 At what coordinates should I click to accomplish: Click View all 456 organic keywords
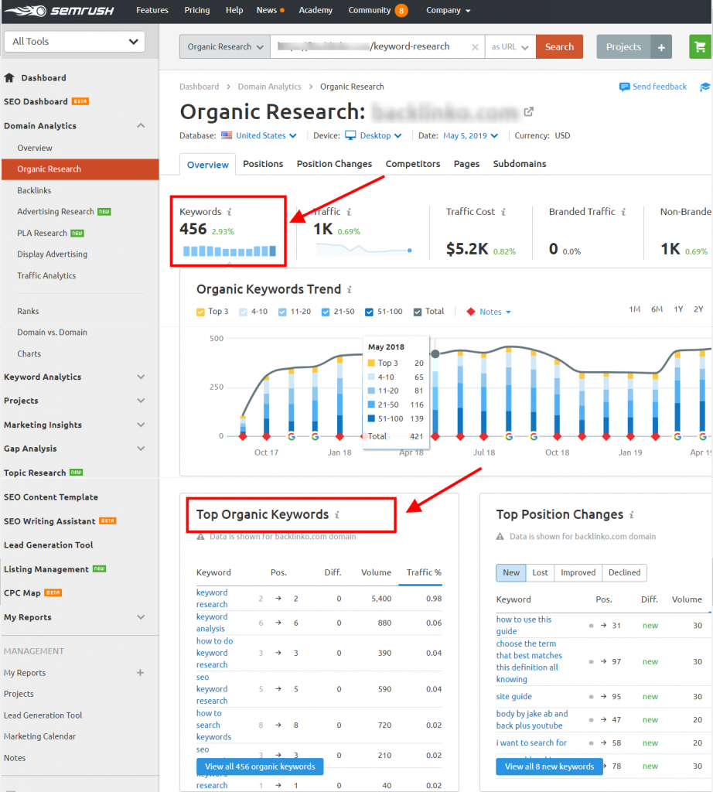pos(260,766)
